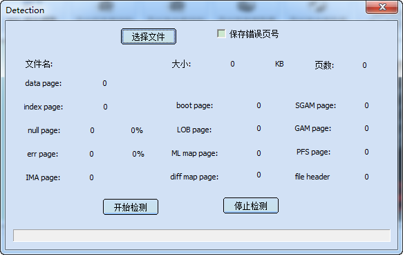The image size is (403, 255).
Task: Enable the 保存错误页号 checkbox
Action: coord(221,33)
